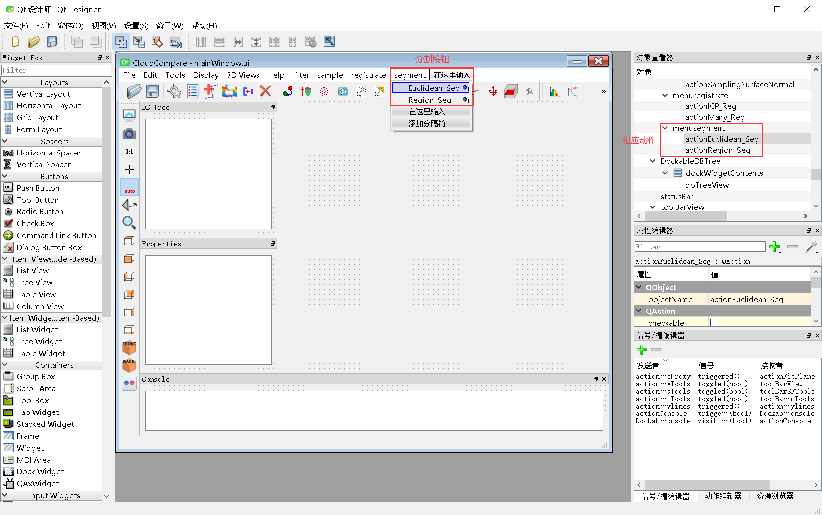Select the Edit Tab Order mode icon
This screenshot has height=515, width=822.
pos(176,42)
